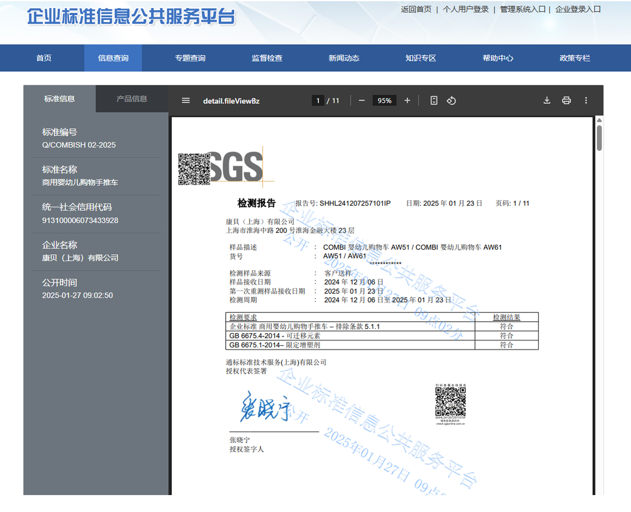631x512 pixels.
Task: Open 专题查询 in navigation bar
Action: 190,58
